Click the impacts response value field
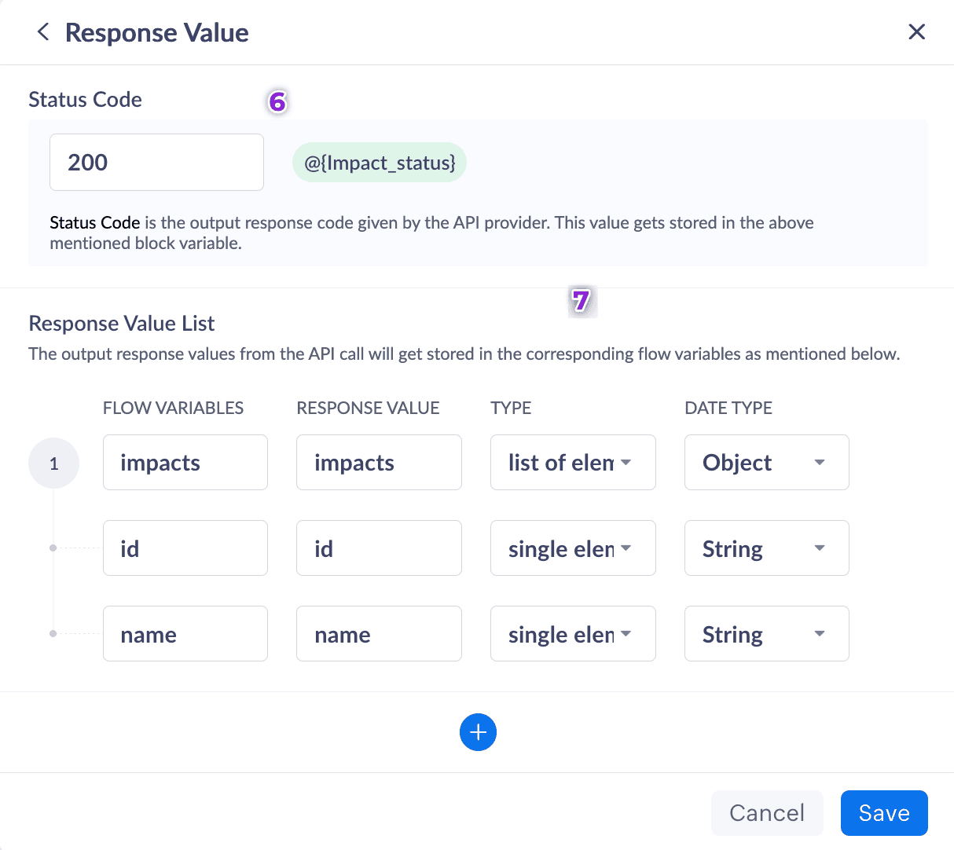 point(379,463)
